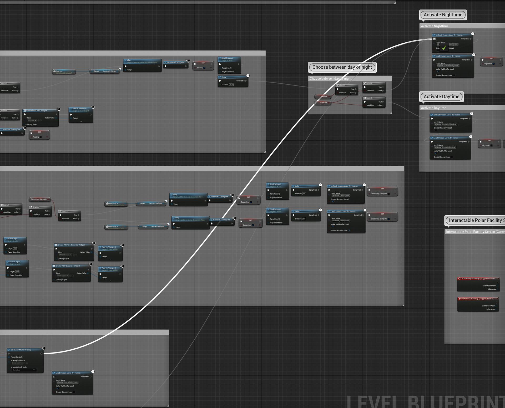Click monitor icon on Create WBP Undecorate Widget node
The height and width of the screenshot is (408, 505).
pos(94,243)
